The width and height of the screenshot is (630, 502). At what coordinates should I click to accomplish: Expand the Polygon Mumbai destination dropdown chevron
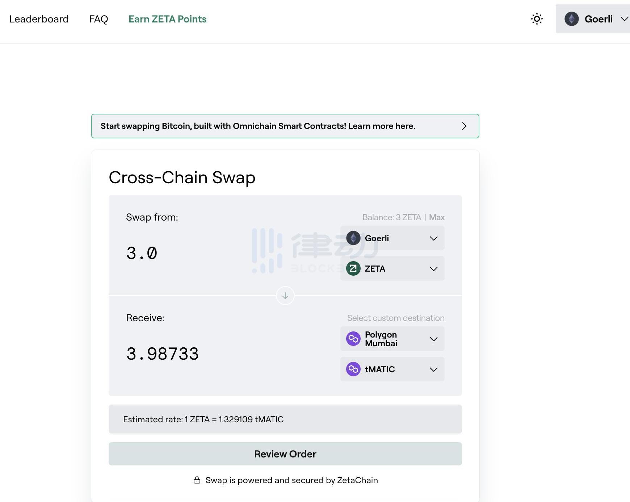433,339
